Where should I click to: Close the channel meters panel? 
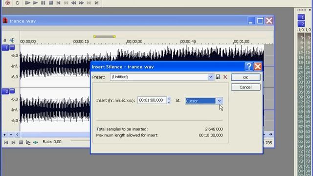310,10
